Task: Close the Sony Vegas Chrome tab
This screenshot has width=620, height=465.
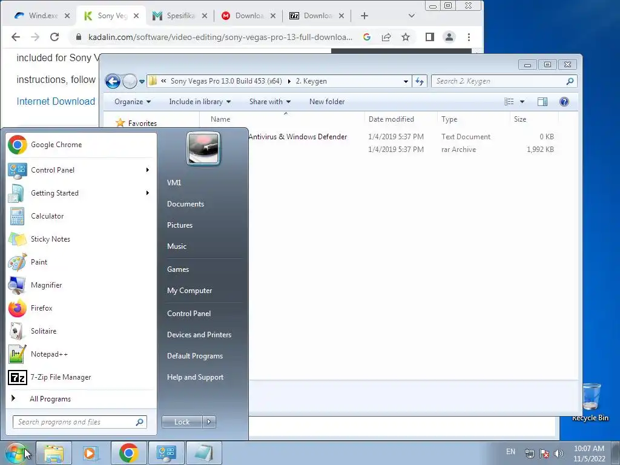Action: pyautogui.click(x=136, y=16)
